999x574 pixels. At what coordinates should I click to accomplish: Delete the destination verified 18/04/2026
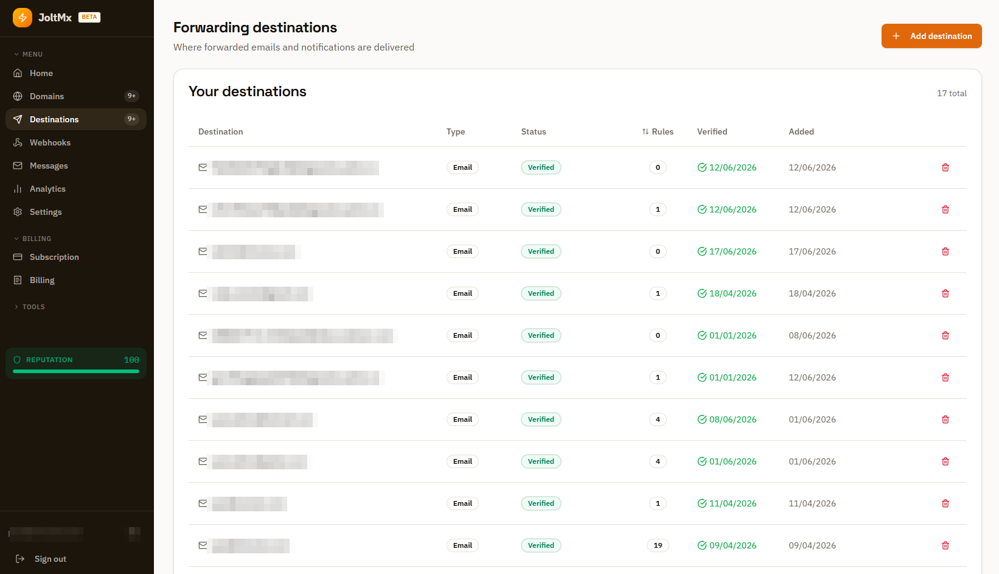click(x=945, y=293)
